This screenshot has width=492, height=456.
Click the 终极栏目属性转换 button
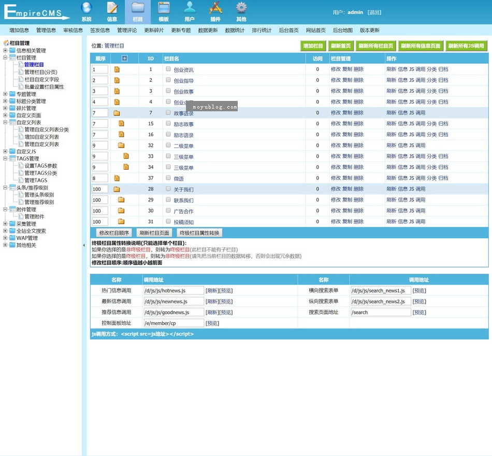point(199,233)
